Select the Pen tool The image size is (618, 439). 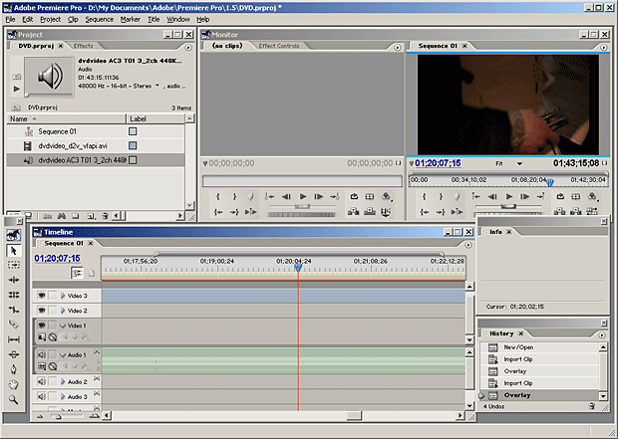click(13, 369)
